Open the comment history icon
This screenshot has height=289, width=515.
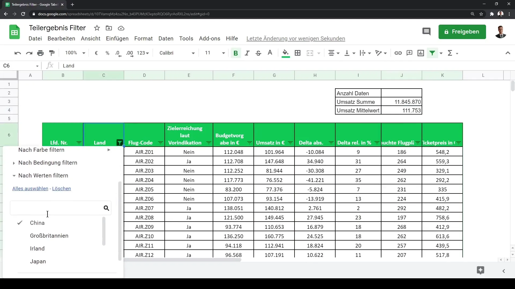click(x=426, y=32)
